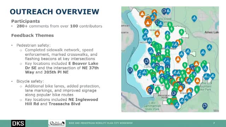Click the lone blue bike pin above the Ames Lake label

click(x=194, y=18)
